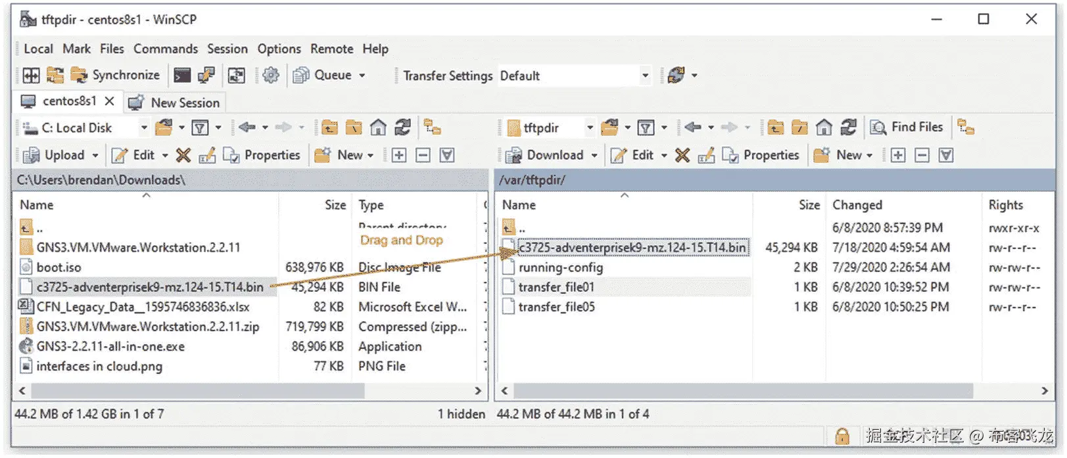
Task: Refresh the local panel
Action: (x=402, y=127)
